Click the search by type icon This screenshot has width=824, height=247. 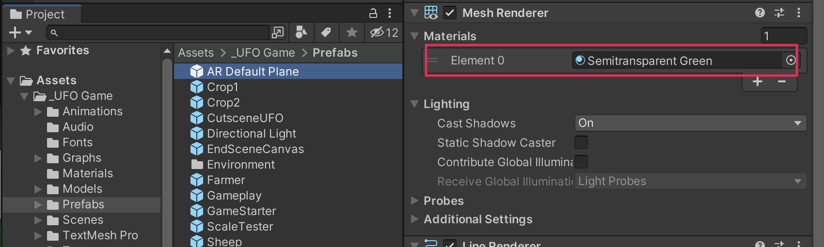(x=301, y=32)
